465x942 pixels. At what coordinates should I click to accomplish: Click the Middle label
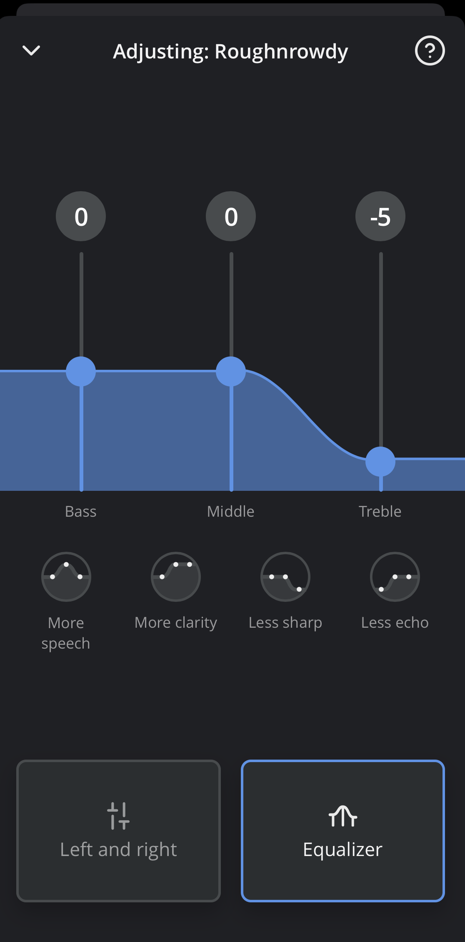(x=231, y=511)
